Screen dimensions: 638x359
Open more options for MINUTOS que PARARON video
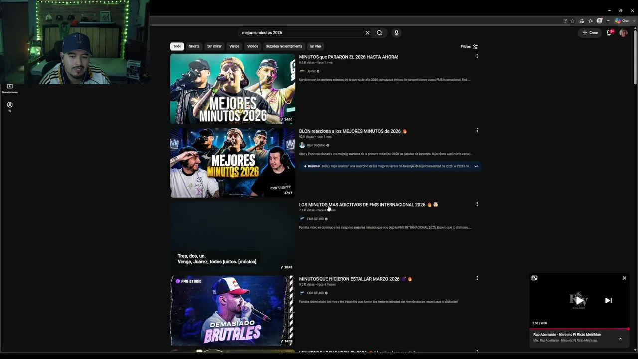[x=477, y=56]
